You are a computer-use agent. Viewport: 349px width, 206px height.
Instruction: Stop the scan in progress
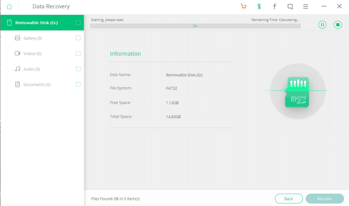[338, 25]
